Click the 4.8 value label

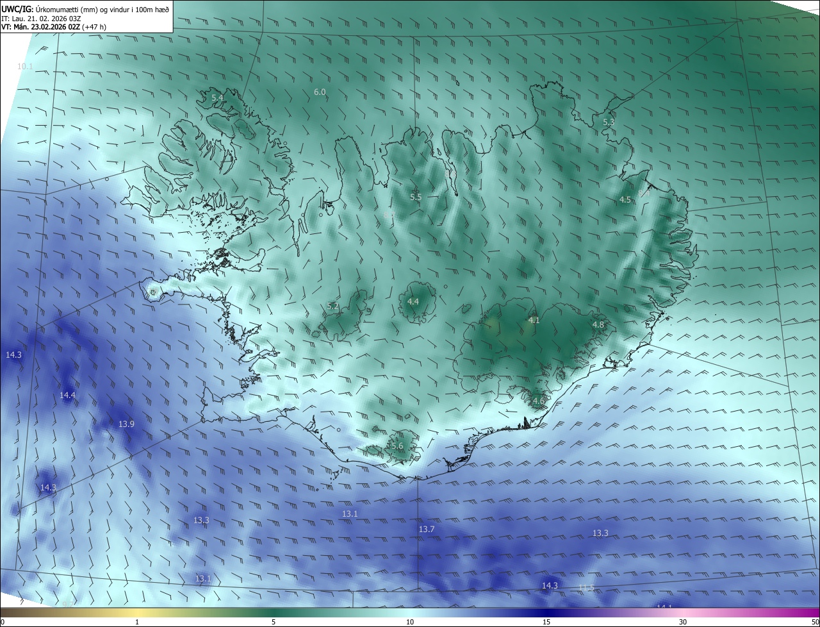coord(598,325)
